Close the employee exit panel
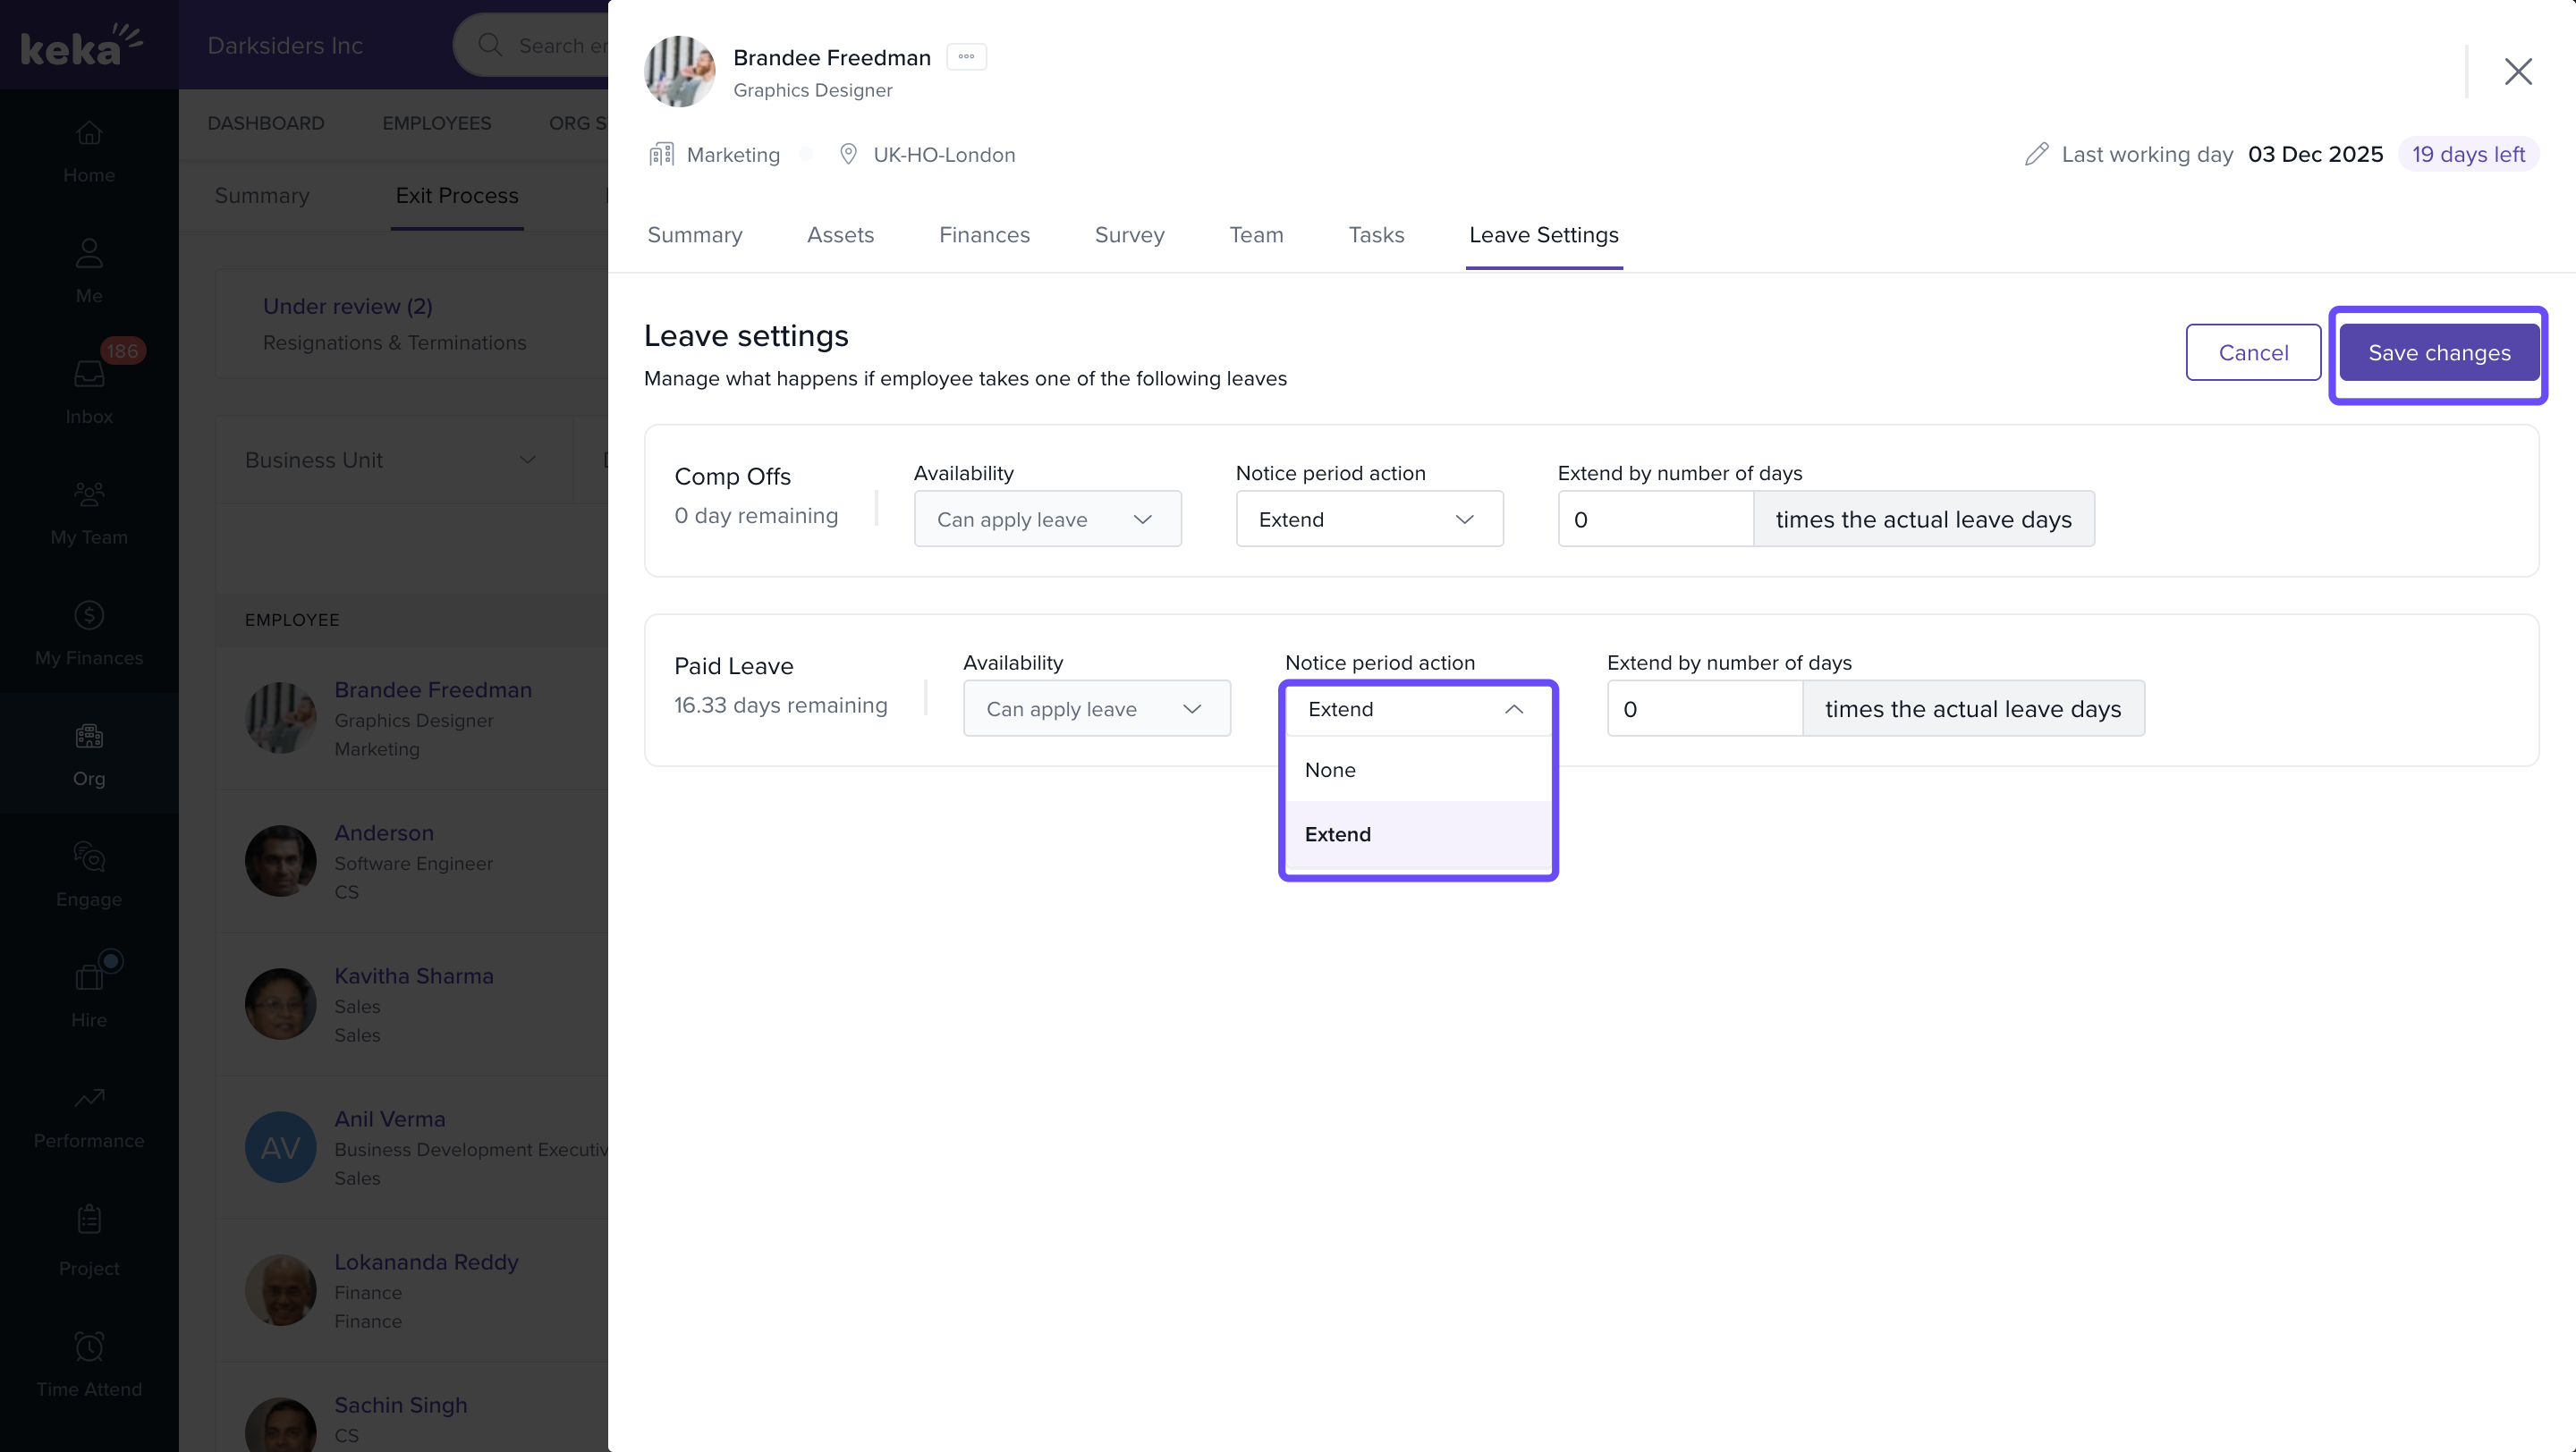The height and width of the screenshot is (1452, 2576). [x=2517, y=71]
